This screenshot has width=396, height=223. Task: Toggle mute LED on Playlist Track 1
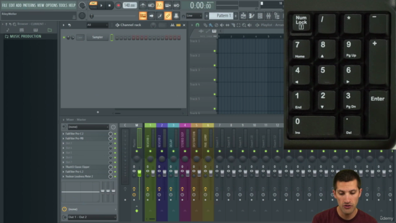[x=215, y=51]
